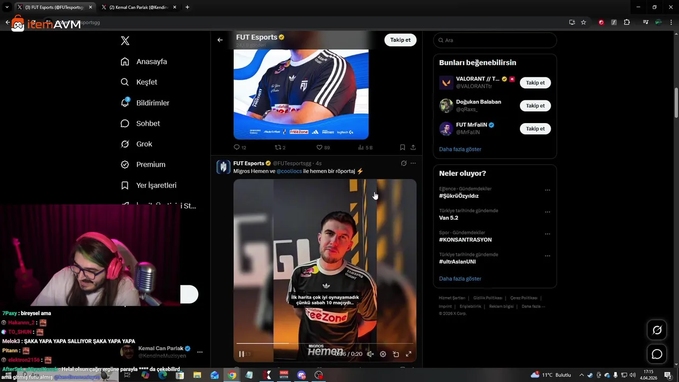Open Steam tray icon
This screenshot has height=382, width=679.
point(590,375)
